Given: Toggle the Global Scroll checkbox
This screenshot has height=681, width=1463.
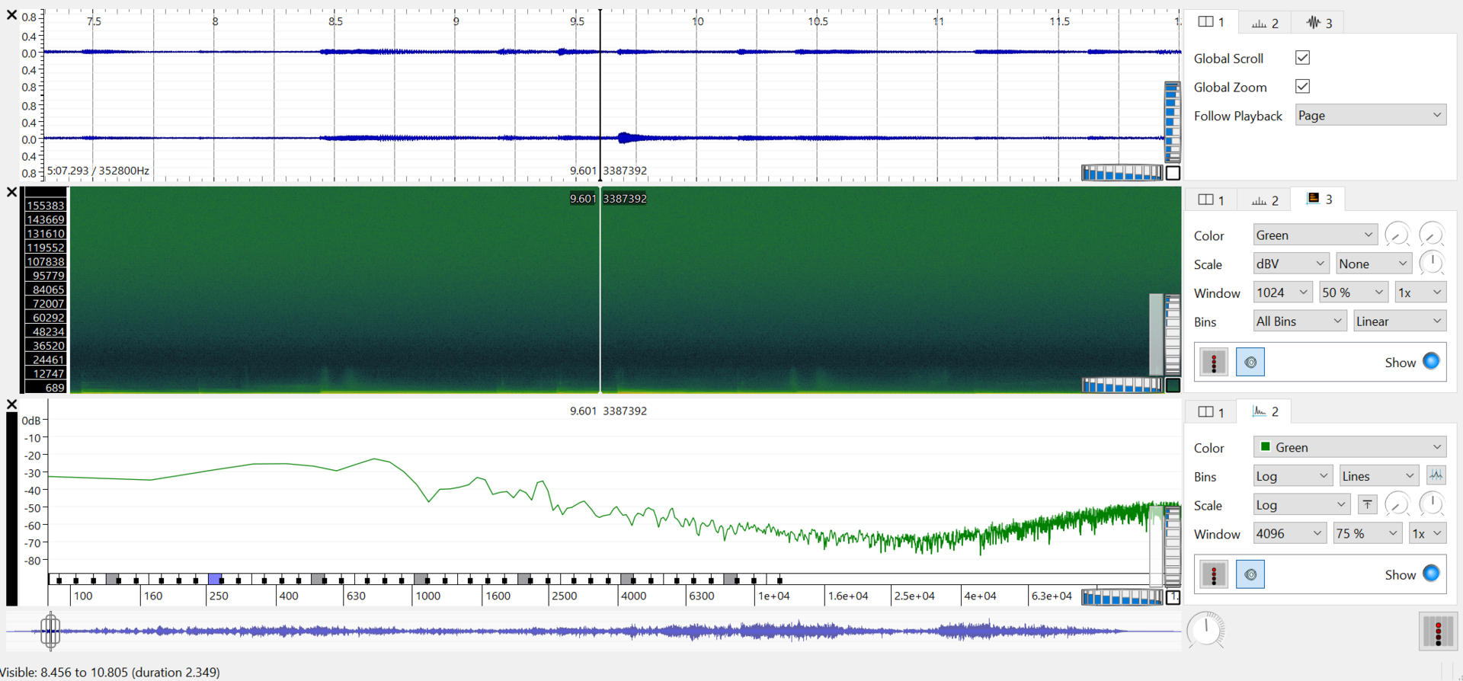Looking at the screenshot, I should [x=1302, y=58].
